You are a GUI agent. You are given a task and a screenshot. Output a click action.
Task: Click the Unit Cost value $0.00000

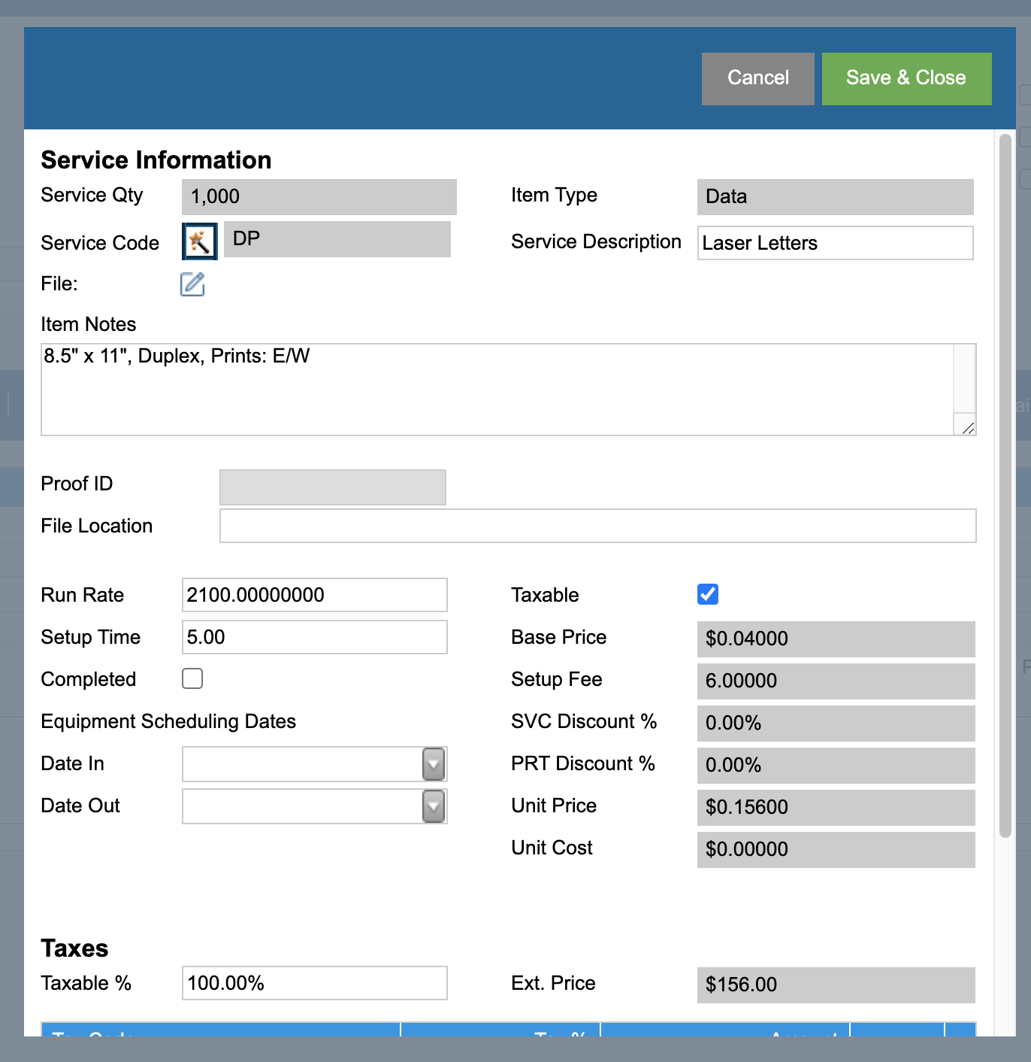tap(836, 850)
